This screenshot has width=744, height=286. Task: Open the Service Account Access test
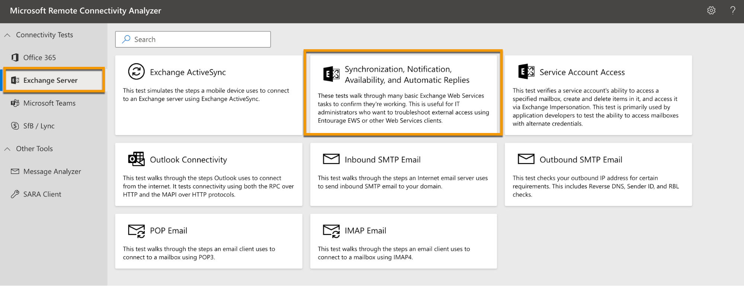tap(598, 95)
